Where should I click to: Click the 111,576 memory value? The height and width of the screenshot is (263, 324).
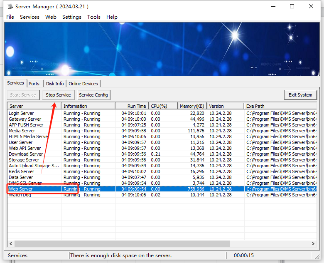(x=196, y=131)
